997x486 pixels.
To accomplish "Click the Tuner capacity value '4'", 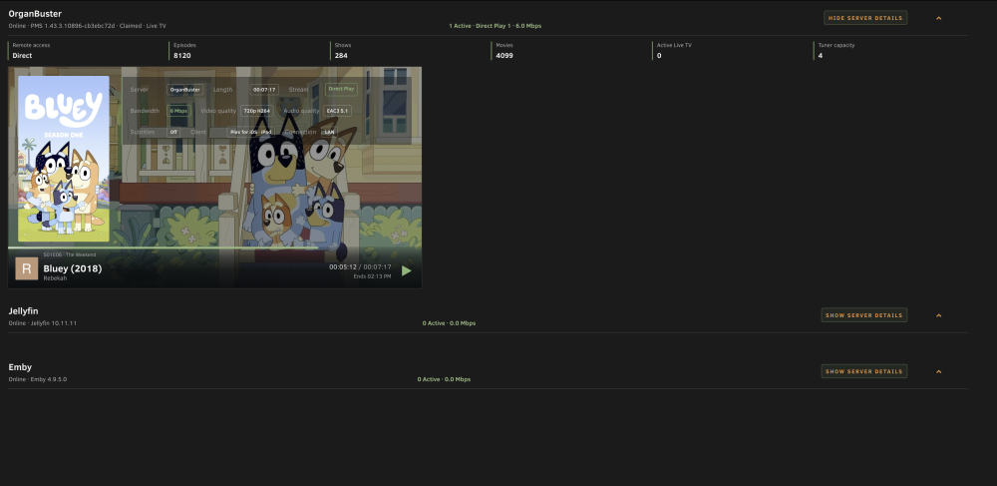I will [x=821, y=56].
